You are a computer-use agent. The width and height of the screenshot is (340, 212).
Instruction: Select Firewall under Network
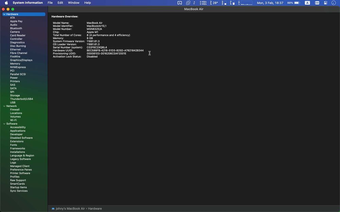(15, 110)
